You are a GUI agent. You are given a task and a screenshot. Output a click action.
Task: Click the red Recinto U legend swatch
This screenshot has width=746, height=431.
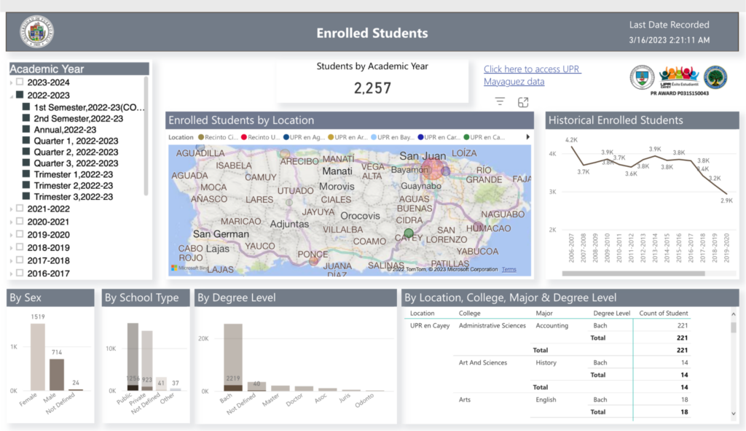(x=244, y=137)
